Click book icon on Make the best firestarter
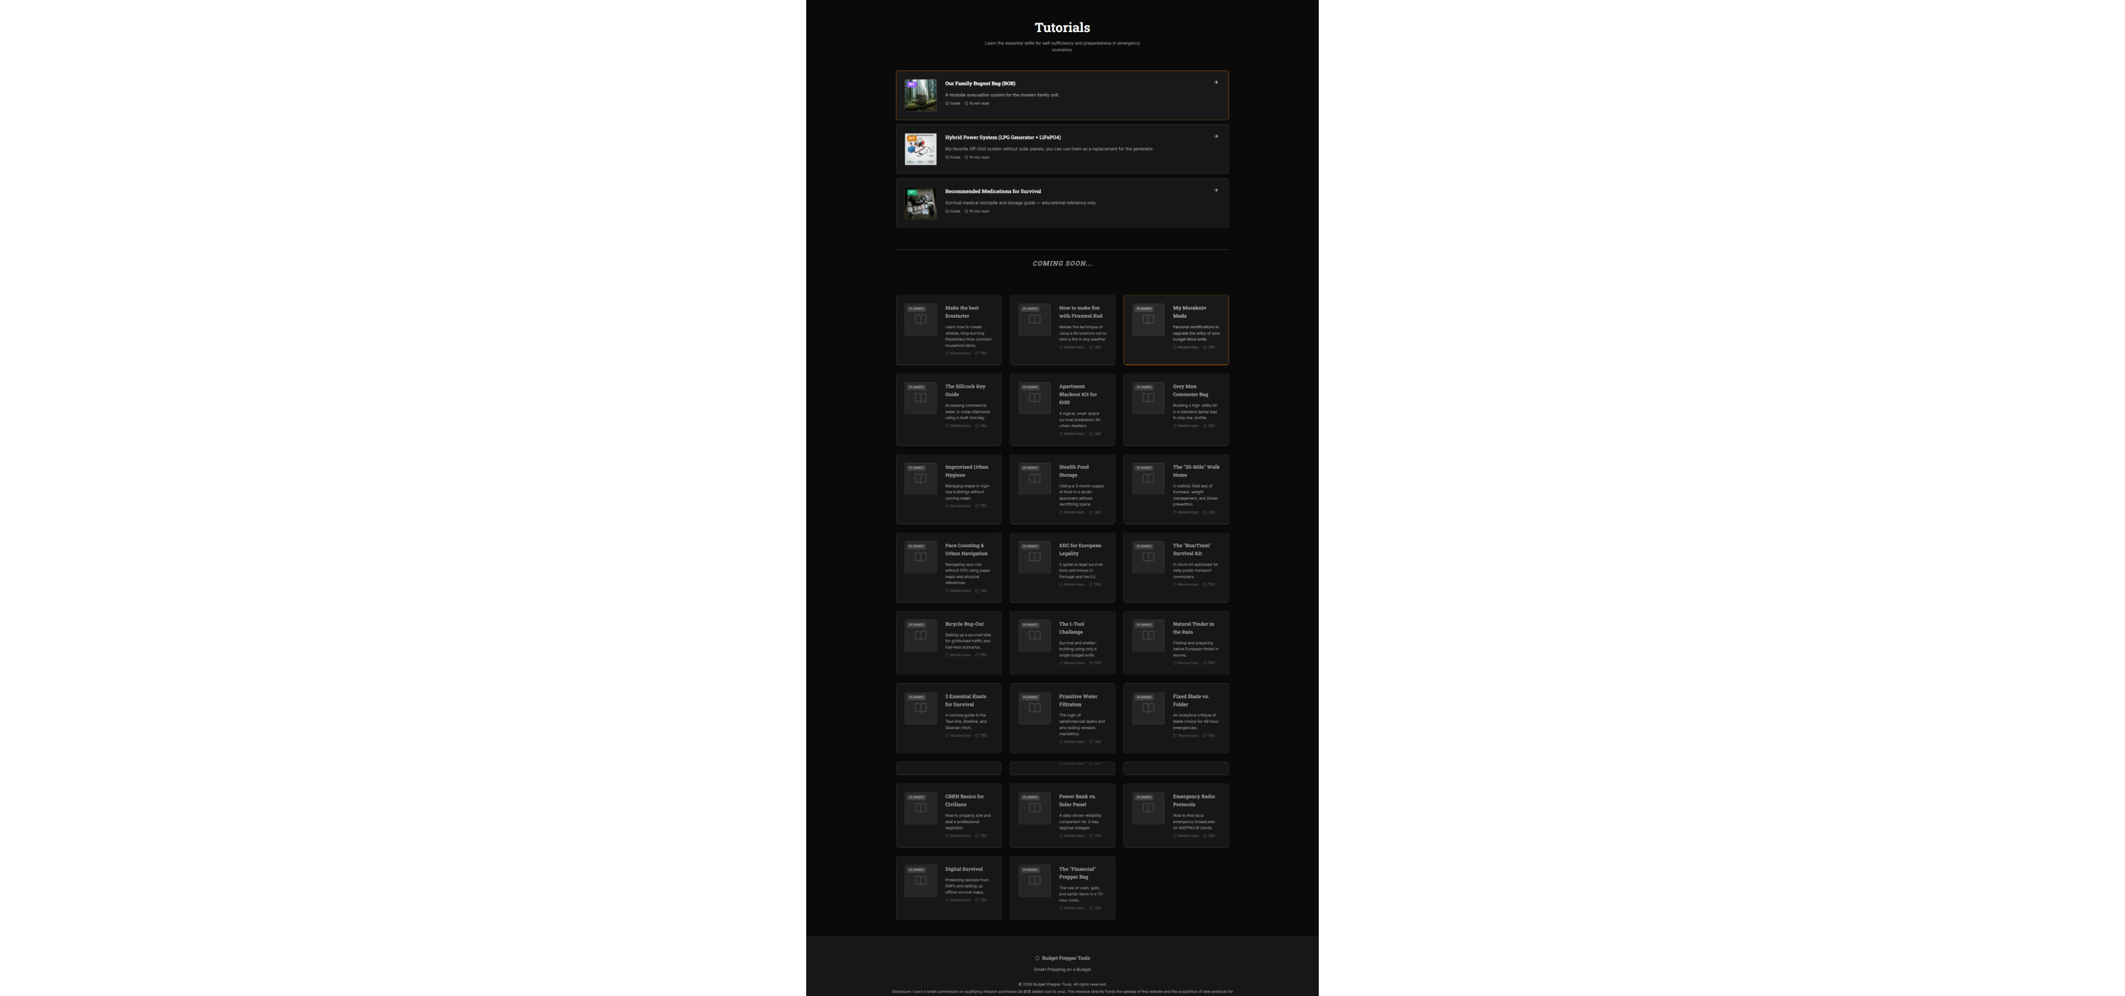This screenshot has height=996, width=2125. coord(920,320)
